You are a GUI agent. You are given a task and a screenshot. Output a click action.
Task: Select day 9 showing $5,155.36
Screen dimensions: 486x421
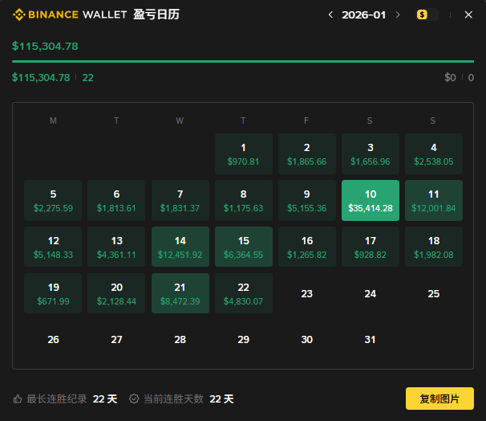click(307, 200)
